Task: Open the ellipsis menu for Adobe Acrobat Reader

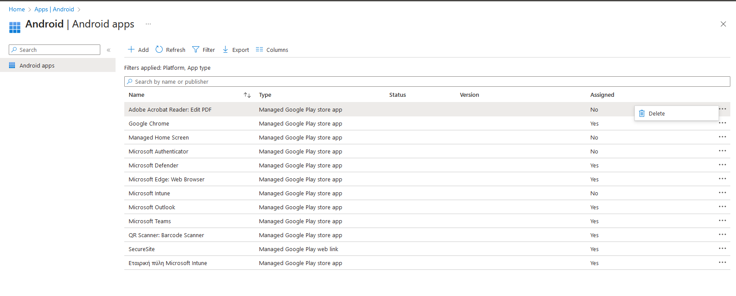Action: click(x=723, y=109)
